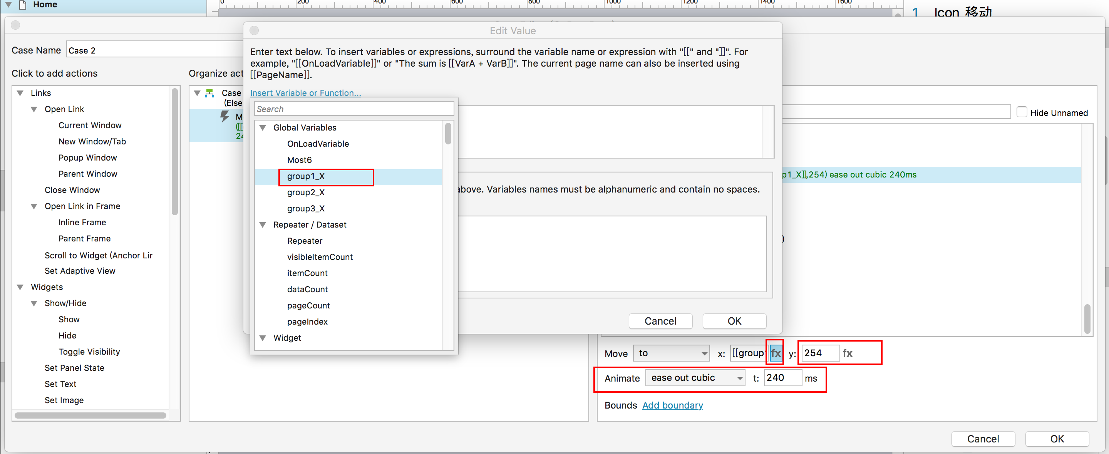Viewport: 1109px width, 454px height.
Task: Click the animation time field showing 240
Action: [782, 378]
